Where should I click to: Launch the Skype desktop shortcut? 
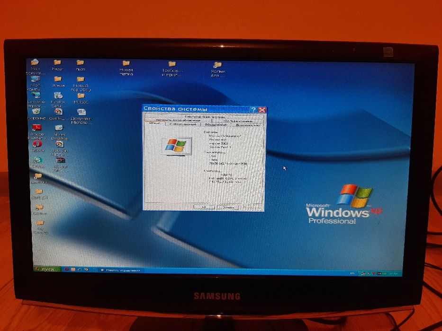pos(38,163)
